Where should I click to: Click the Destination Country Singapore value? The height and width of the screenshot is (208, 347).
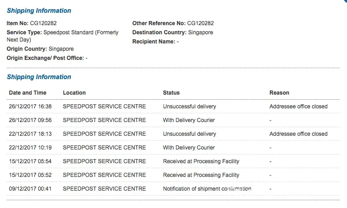(200, 32)
